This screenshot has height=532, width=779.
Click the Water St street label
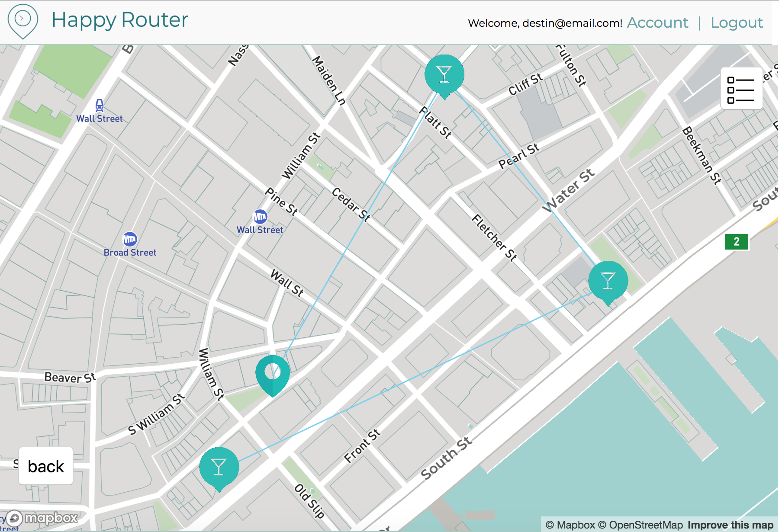point(568,191)
